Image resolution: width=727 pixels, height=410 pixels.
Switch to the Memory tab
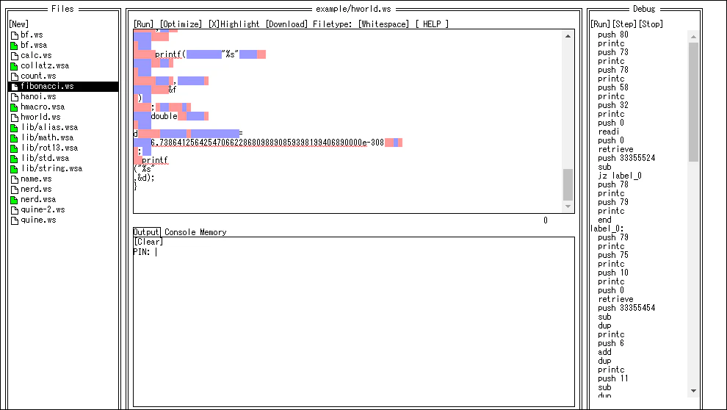coord(213,232)
